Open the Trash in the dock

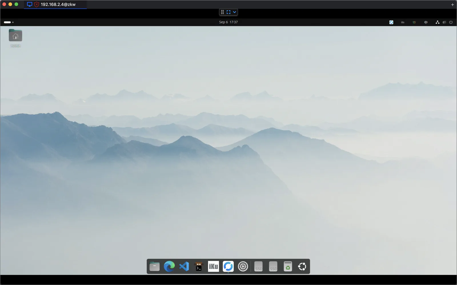[288, 266]
